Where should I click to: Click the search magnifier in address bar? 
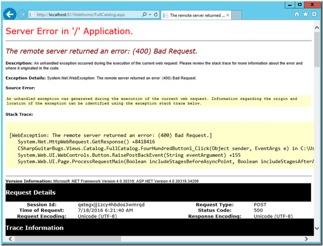(144, 15)
